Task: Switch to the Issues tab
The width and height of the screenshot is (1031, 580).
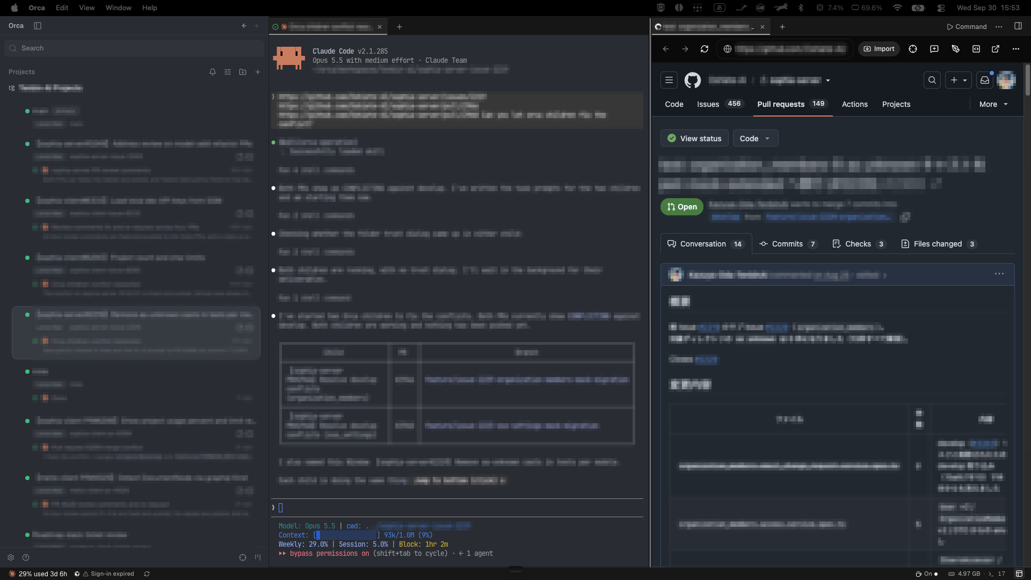Action: pyautogui.click(x=721, y=104)
